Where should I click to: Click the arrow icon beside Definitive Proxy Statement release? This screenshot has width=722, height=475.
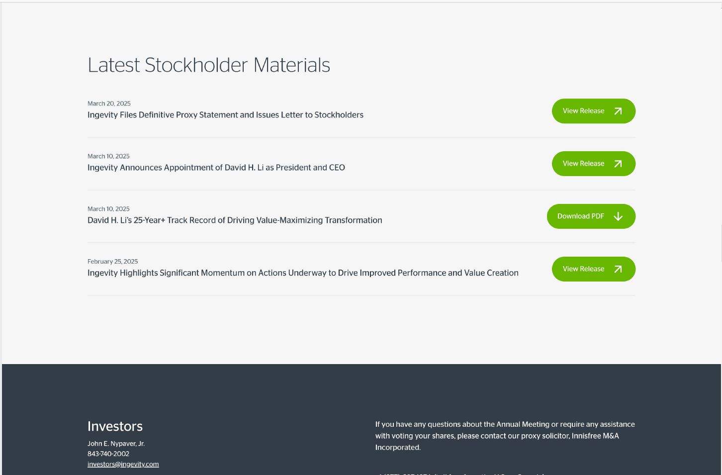click(618, 111)
